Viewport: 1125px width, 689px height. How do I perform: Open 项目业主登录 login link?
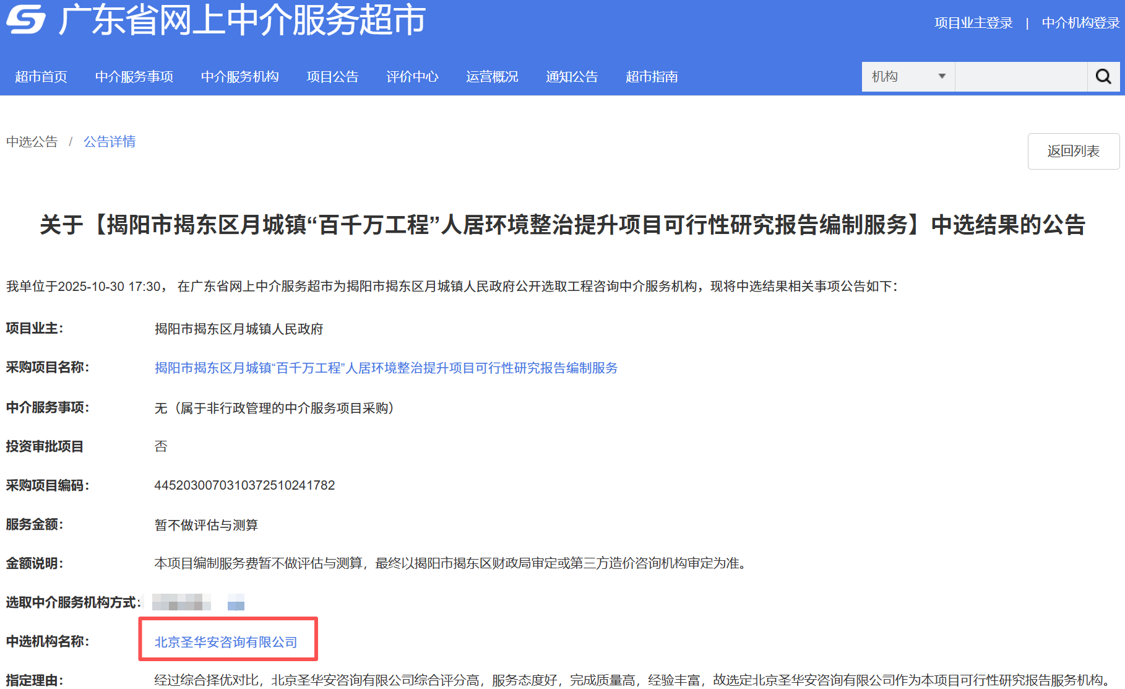pyautogui.click(x=973, y=22)
